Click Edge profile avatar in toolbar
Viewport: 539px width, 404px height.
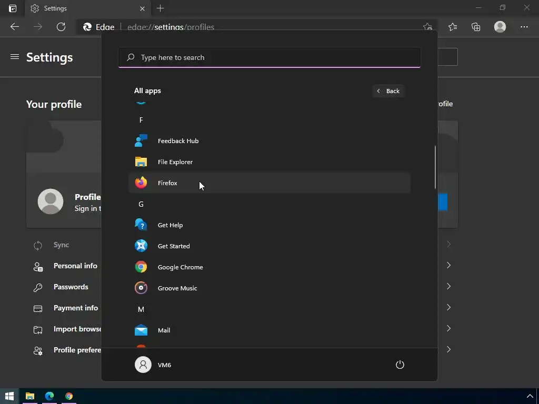500,27
